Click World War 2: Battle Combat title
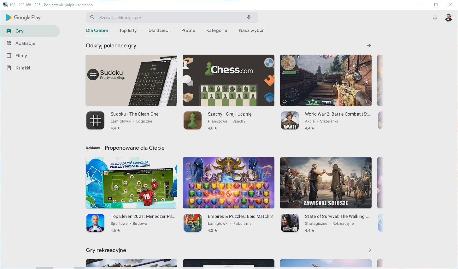 338,114
